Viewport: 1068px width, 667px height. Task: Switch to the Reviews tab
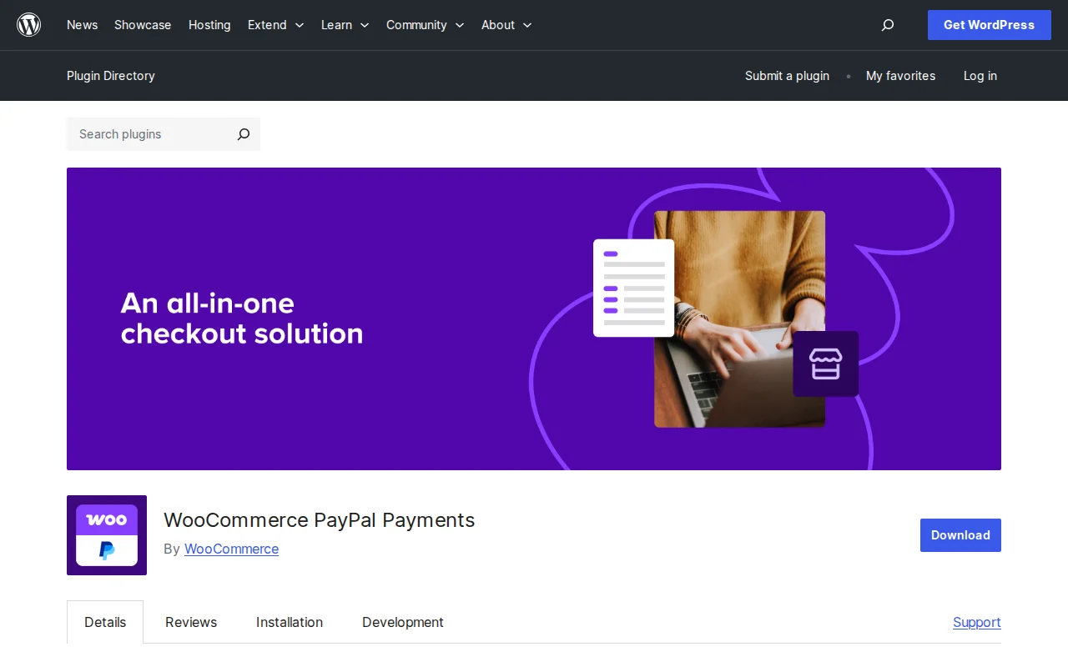(190, 622)
